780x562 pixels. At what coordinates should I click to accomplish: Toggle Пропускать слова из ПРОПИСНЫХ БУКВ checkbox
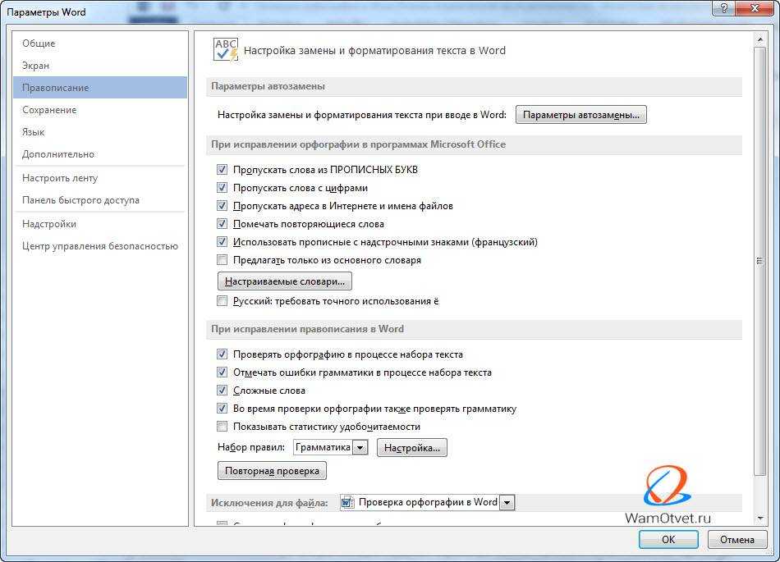(x=222, y=170)
